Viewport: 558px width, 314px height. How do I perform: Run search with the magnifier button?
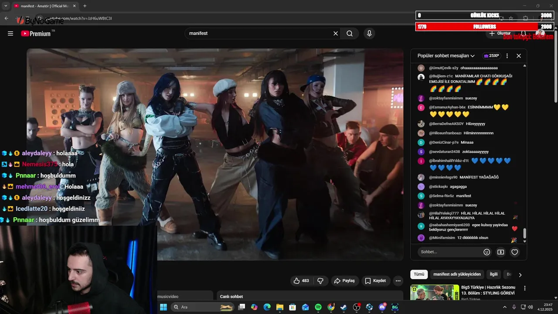[350, 34]
